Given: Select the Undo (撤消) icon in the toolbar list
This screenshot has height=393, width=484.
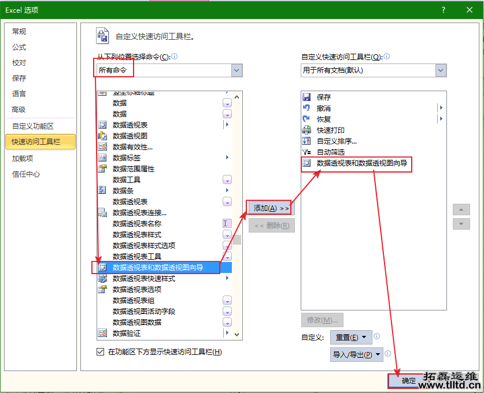Looking at the screenshot, I should click(x=306, y=108).
